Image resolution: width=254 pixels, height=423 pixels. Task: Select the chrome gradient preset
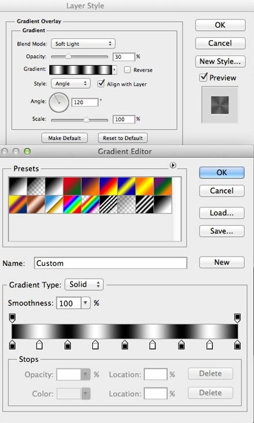[55, 204]
